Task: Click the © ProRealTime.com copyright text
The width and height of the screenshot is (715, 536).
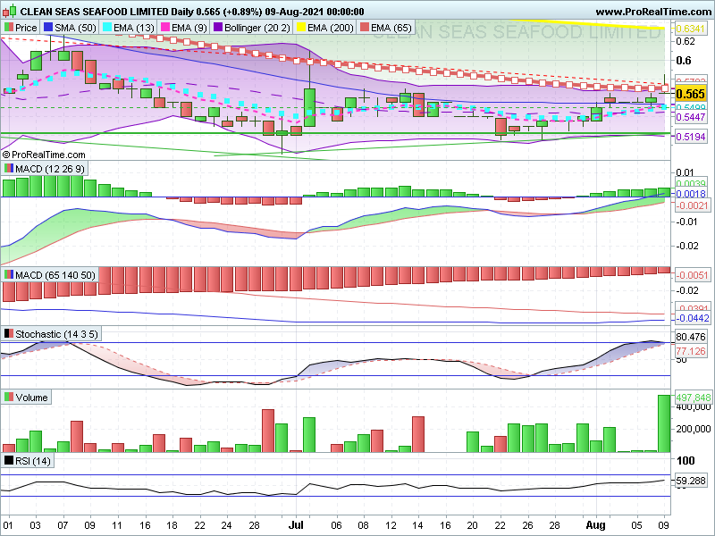Action: coord(44,155)
